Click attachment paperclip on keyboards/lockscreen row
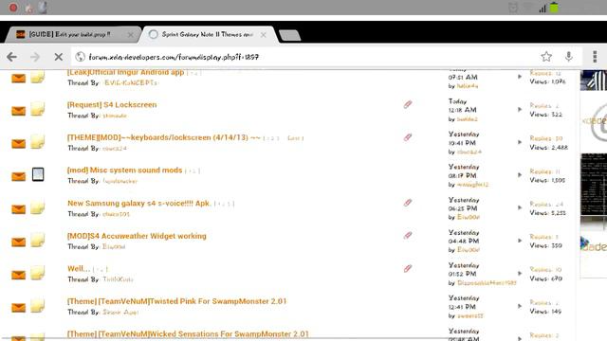 pyautogui.click(x=408, y=137)
